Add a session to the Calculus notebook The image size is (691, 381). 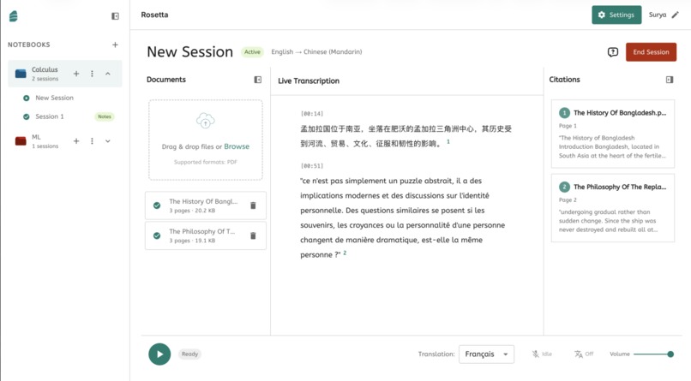[x=76, y=74]
